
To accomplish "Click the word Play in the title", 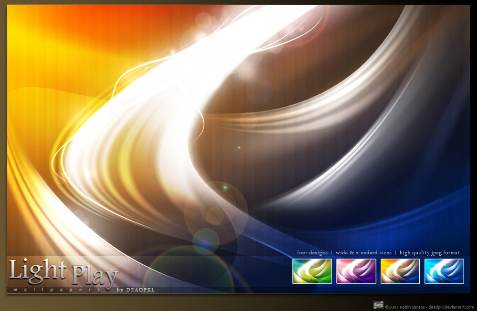I will tap(95, 276).
